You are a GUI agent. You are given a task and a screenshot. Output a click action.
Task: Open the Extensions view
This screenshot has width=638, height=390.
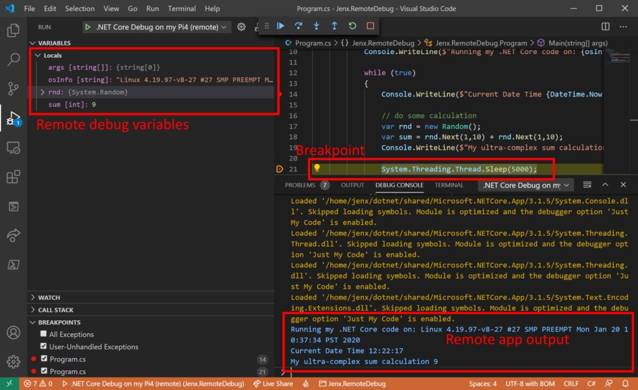[x=13, y=177]
